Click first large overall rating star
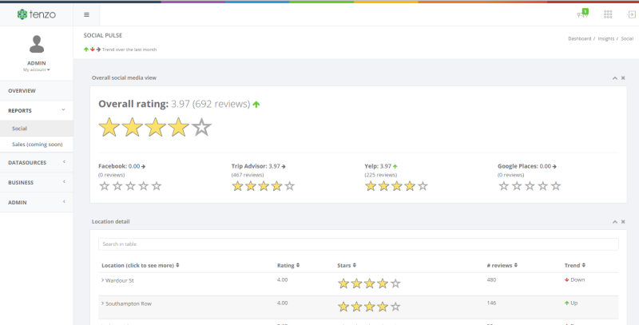The width and height of the screenshot is (639, 325). [x=109, y=127]
